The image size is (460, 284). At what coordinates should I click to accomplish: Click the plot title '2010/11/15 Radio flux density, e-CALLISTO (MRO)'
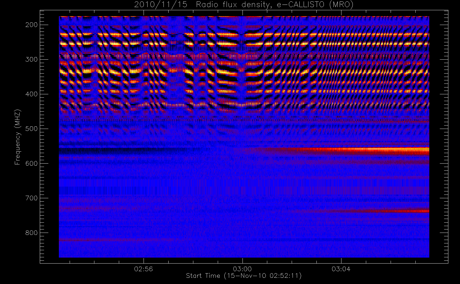[244, 5]
